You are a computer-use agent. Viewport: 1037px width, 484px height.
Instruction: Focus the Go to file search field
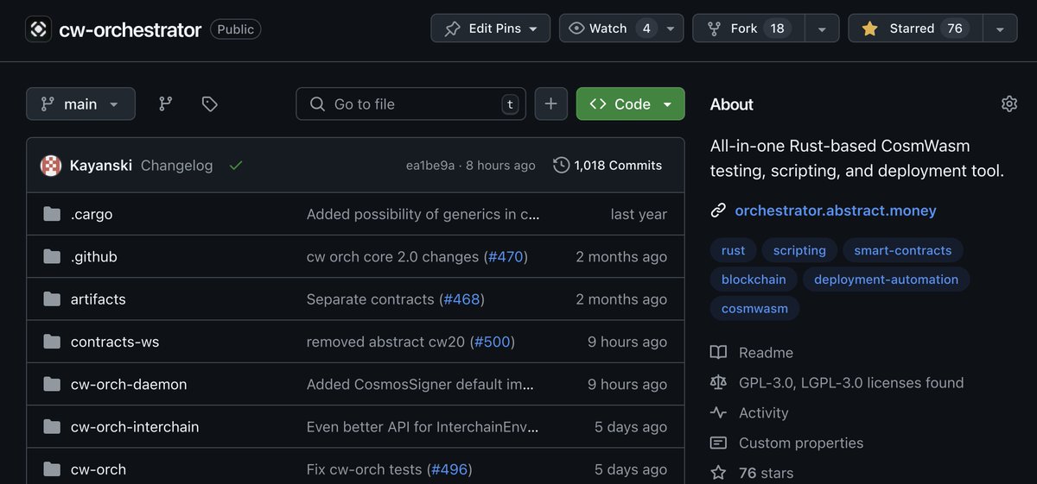410,104
